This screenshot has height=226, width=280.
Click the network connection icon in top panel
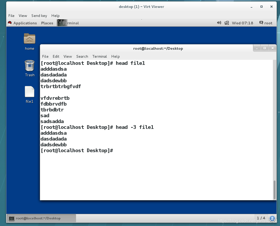(x=227, y=23)
